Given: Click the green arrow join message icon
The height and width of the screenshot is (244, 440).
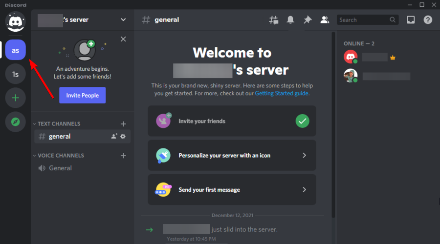Looking at the screenshot, I should (x=150, y=230).
